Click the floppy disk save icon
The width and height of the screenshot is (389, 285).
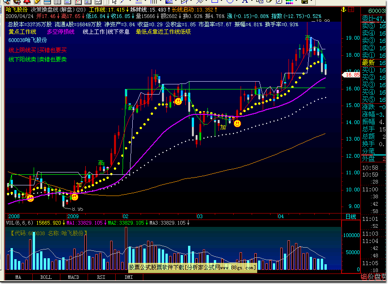[x=304, y=1]
